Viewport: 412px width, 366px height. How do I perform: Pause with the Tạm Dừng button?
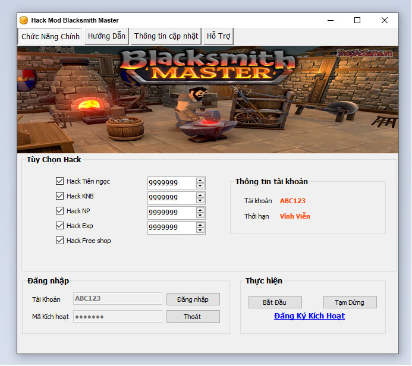pyautogui.click(x=350, y=302)
